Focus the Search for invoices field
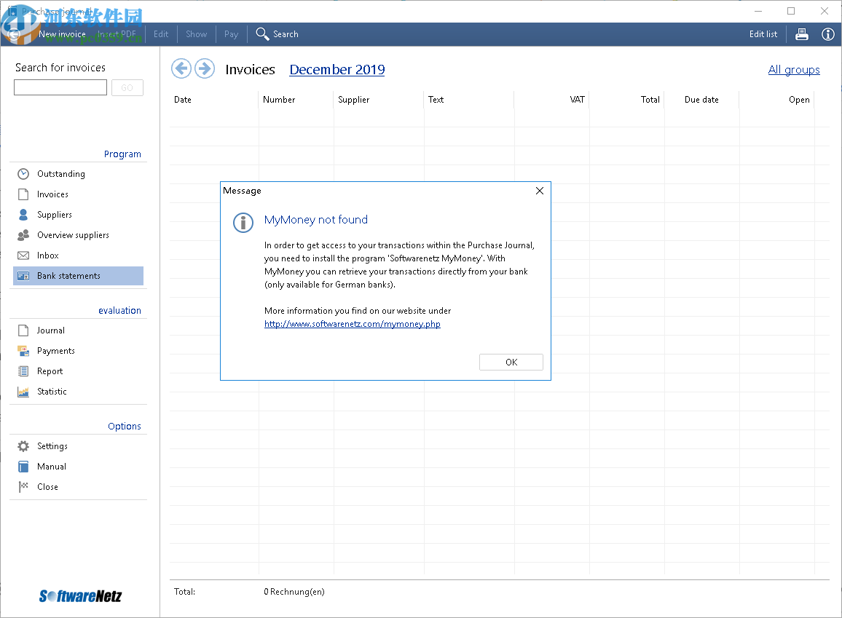This screenshot has height=618, width=842. click(60, 87)
